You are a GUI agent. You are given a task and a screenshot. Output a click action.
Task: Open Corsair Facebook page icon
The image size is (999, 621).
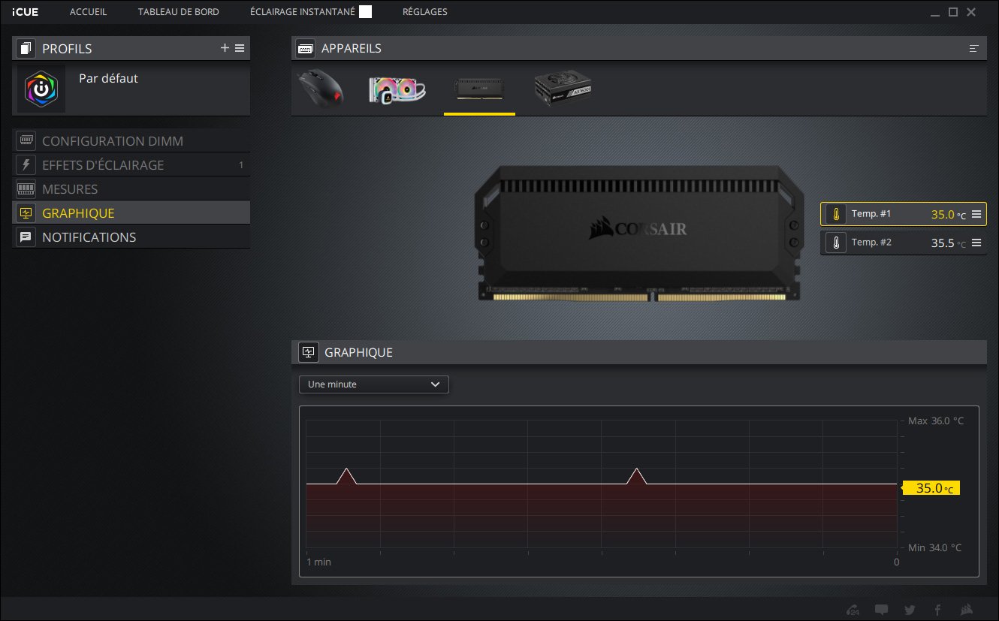click(x=938, y=609)
